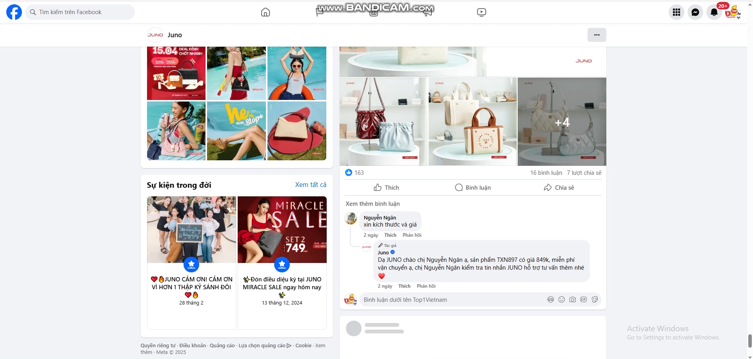Like the Juno bag post
753x359 pixels.
pyautogui.click(x=386, y=188)
